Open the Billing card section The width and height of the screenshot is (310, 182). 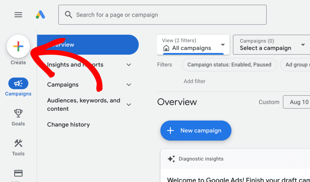coord(18,173)
